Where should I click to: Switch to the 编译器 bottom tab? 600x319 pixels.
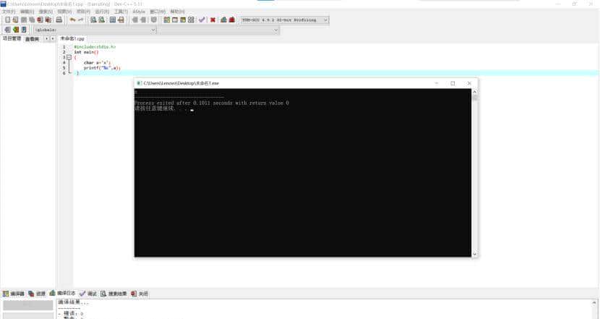(14, 294)
